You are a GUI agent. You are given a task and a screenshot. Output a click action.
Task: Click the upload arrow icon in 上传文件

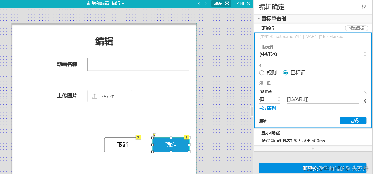95,96
